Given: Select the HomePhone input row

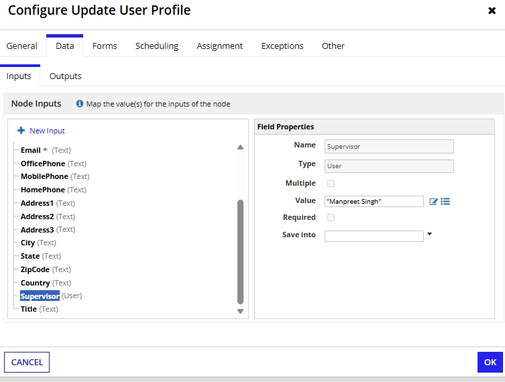Looking at the screenshot, I should (x=54, y=190).
